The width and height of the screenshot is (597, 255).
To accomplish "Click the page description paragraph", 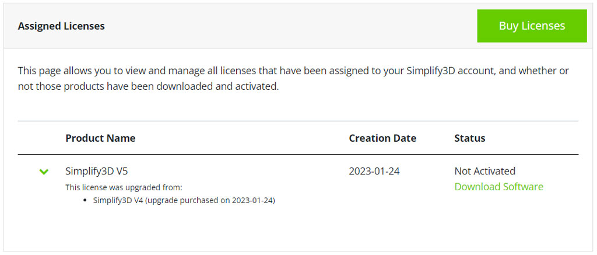I will 292,78.
